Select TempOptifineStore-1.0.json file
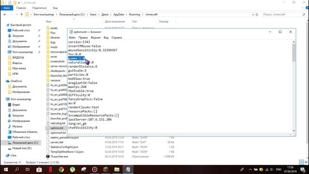The image size is (309, 174). [67, 152]
